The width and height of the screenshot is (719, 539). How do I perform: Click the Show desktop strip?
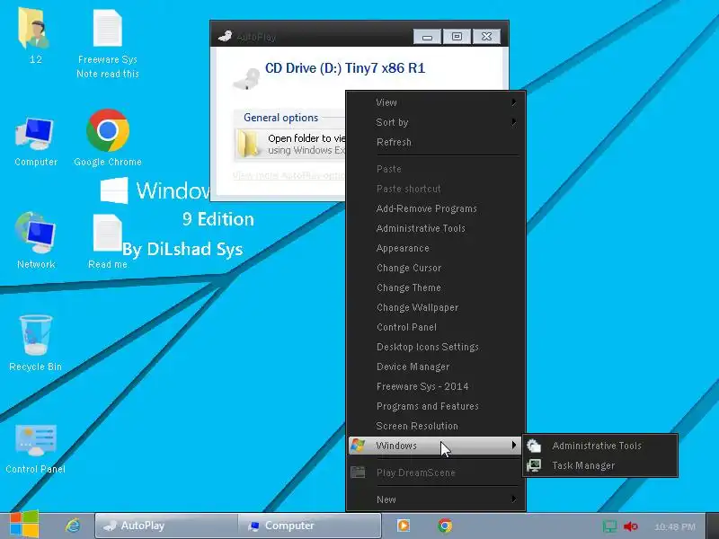pos(713,526)
